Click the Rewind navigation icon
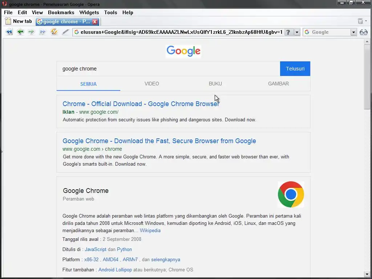 9,32
